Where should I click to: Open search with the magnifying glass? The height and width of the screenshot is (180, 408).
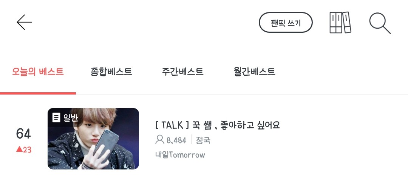coord(380,23)
